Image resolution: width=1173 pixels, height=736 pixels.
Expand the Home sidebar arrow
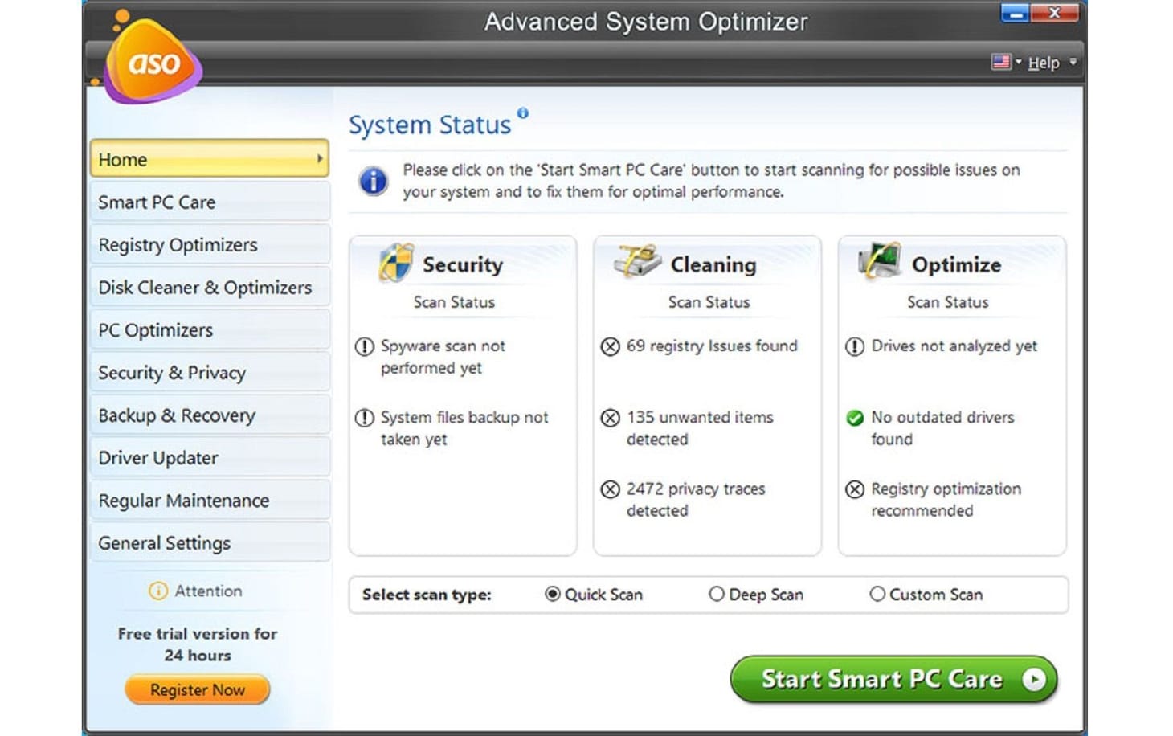point(320,159)
